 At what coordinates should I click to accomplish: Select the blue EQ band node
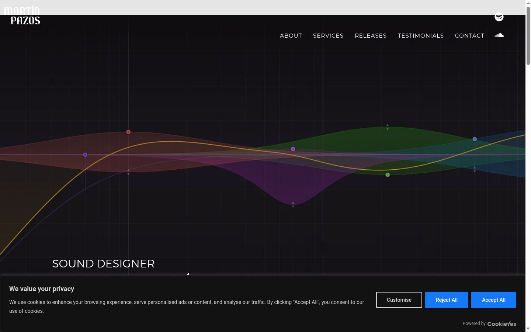(x=475, y=139)
